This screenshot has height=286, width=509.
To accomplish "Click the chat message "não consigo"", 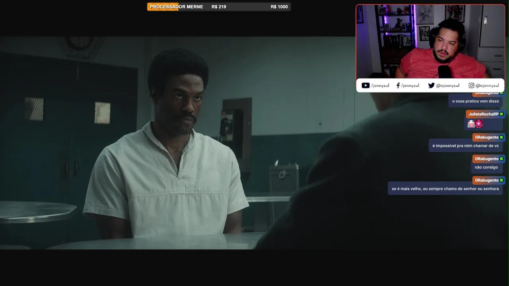I will point(486,167).
